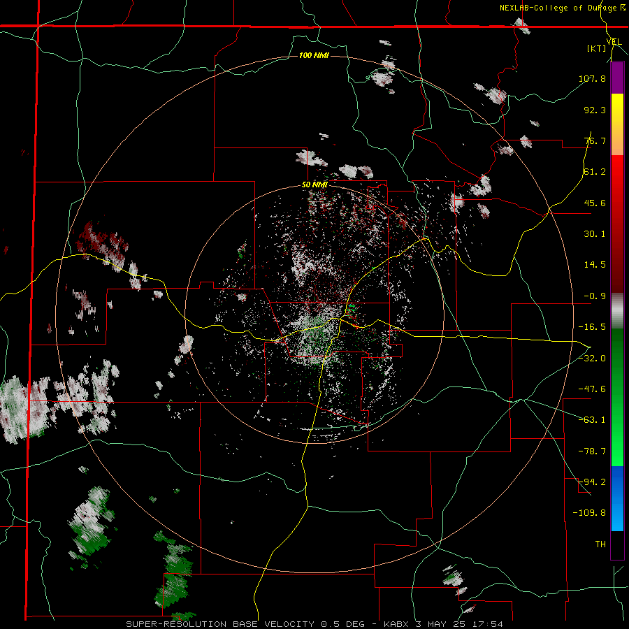Select the 14.5 scale value

point(595,265)
